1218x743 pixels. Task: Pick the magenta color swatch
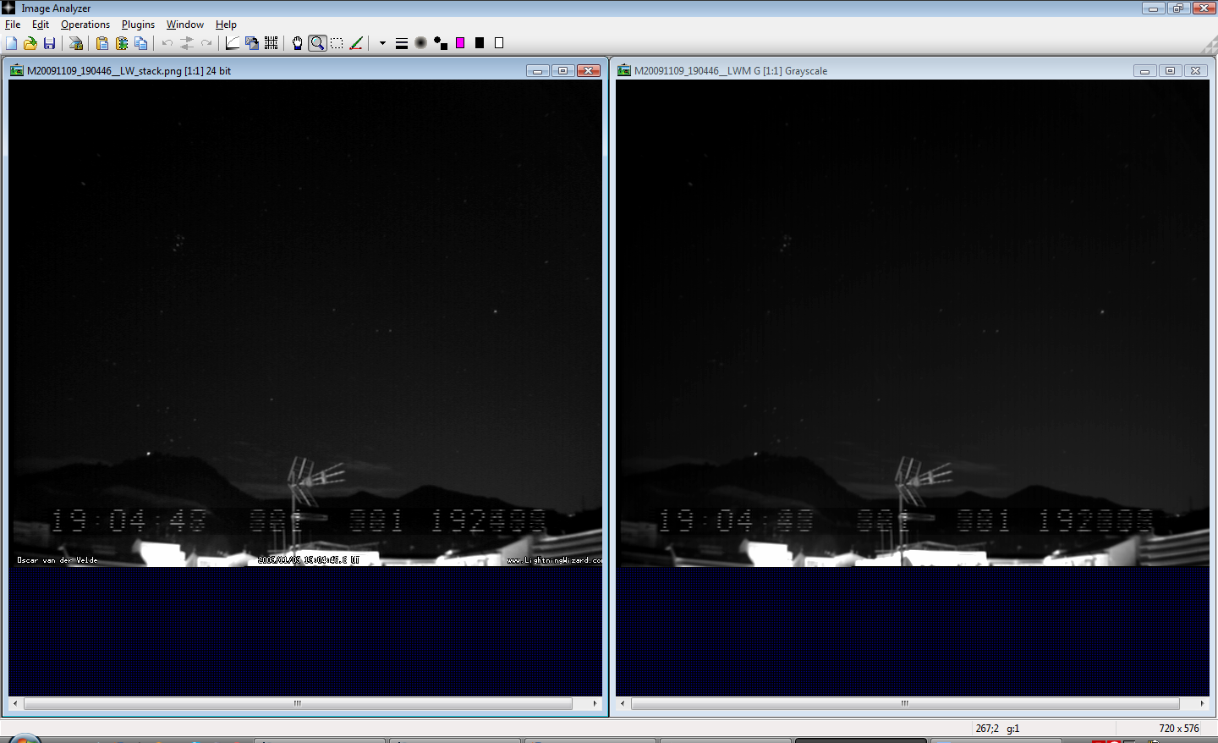tap(460, 43)
